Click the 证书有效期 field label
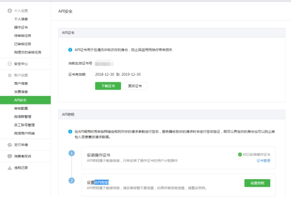This screenshot has width=291, height=197. pos(77,75)
